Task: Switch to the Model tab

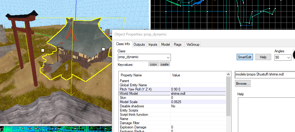Action: point(165,45)
